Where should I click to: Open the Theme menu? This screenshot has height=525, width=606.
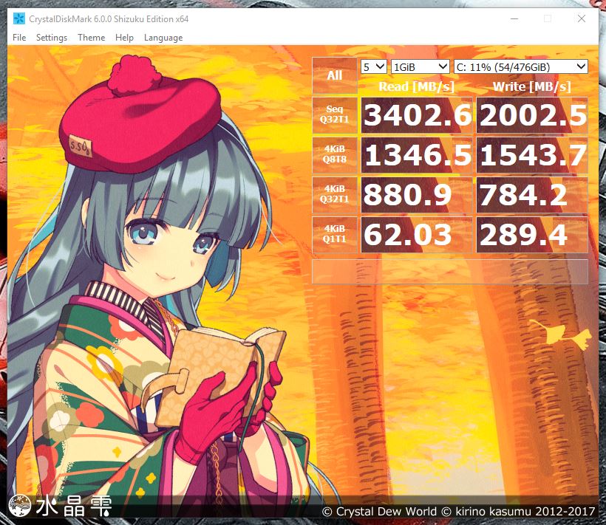(x=91, y=38)
